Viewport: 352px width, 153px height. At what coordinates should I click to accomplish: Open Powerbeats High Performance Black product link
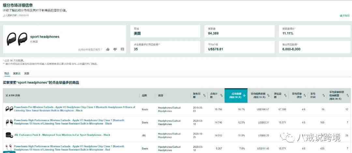coord(69,122)
